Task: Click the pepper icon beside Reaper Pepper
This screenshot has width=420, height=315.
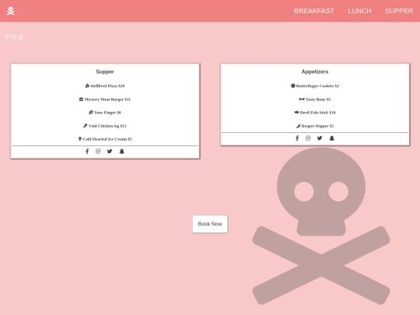Action: point(299,126)
